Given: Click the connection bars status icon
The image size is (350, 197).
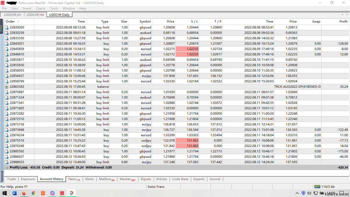Looking at the screenshot, I should click(x=317, y=186).
